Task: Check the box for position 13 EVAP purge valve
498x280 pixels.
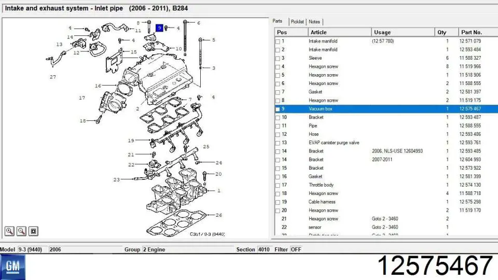Action: (278, 143)
